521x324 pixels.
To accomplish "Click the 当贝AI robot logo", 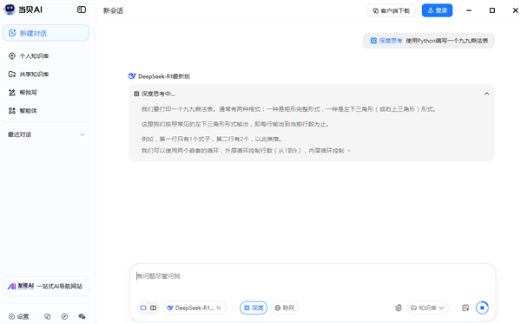I will tap(10, 10).
